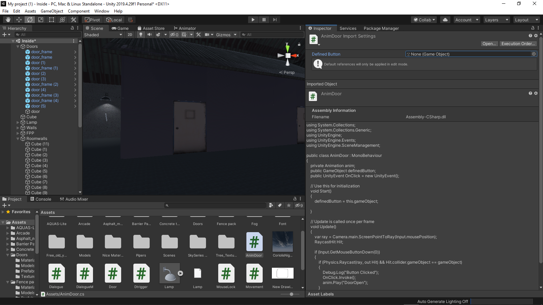Open object picker for the Defined Button field

tap(534, 54)
